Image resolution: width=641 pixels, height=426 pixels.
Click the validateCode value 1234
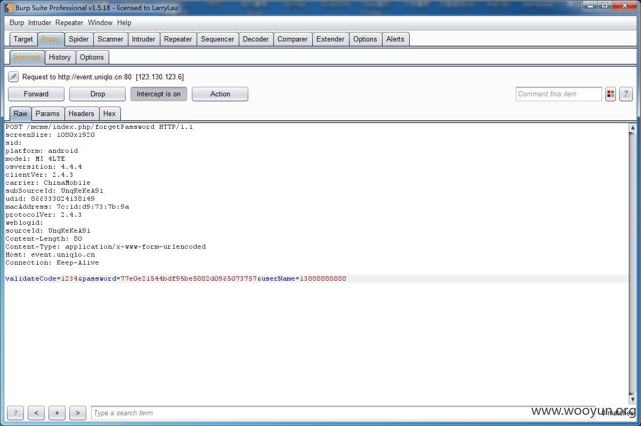[69, 278]
